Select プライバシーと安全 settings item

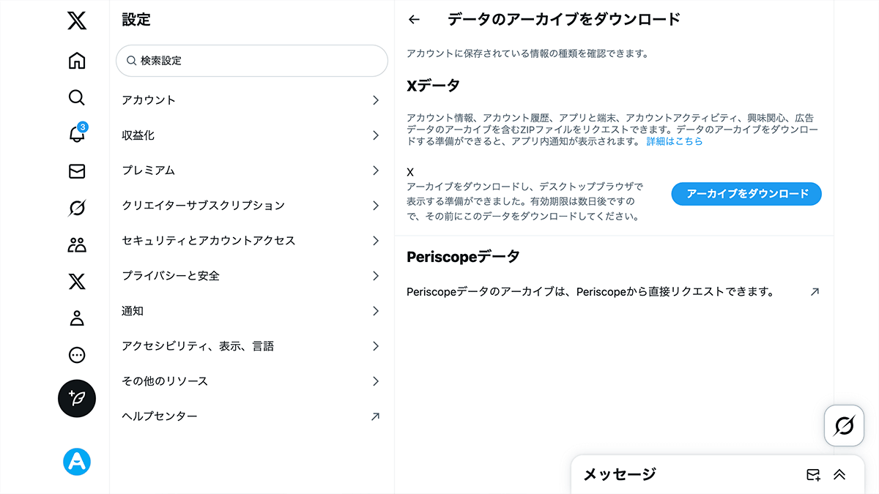pos(252,276)
